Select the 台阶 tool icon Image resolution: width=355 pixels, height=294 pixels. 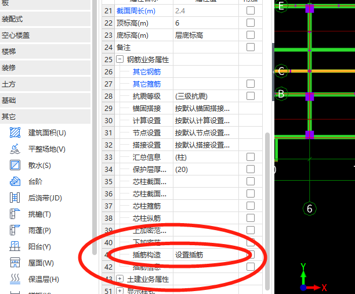[x=15, y=181]
